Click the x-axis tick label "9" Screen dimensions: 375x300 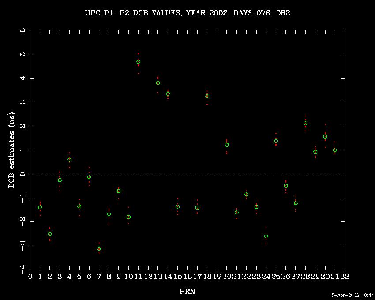click(x=119, y=277)
